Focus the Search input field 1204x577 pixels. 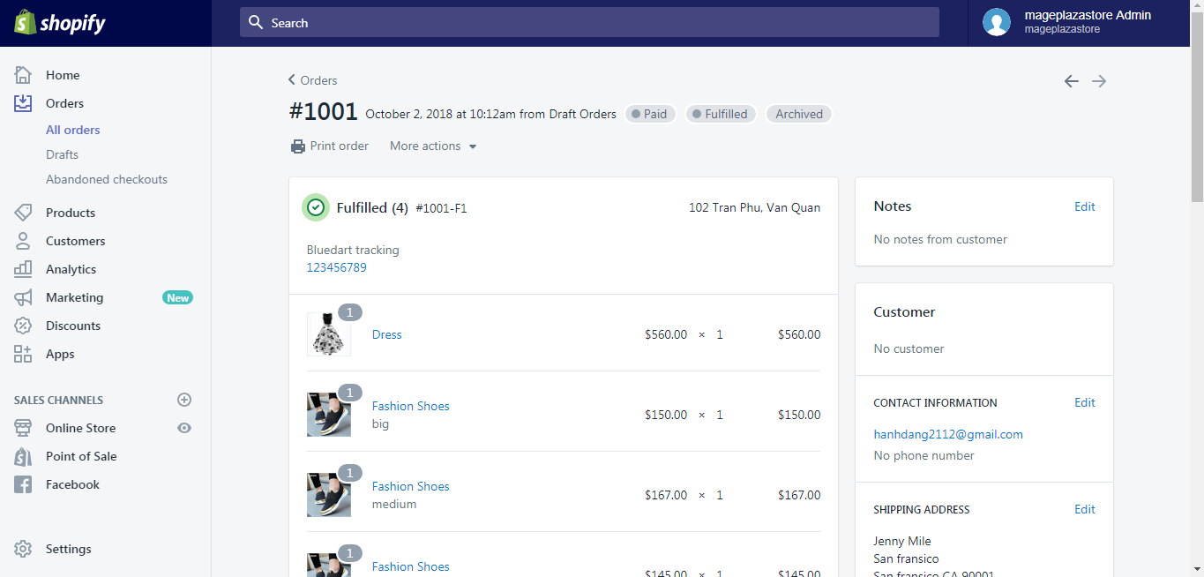pos(589,22)
